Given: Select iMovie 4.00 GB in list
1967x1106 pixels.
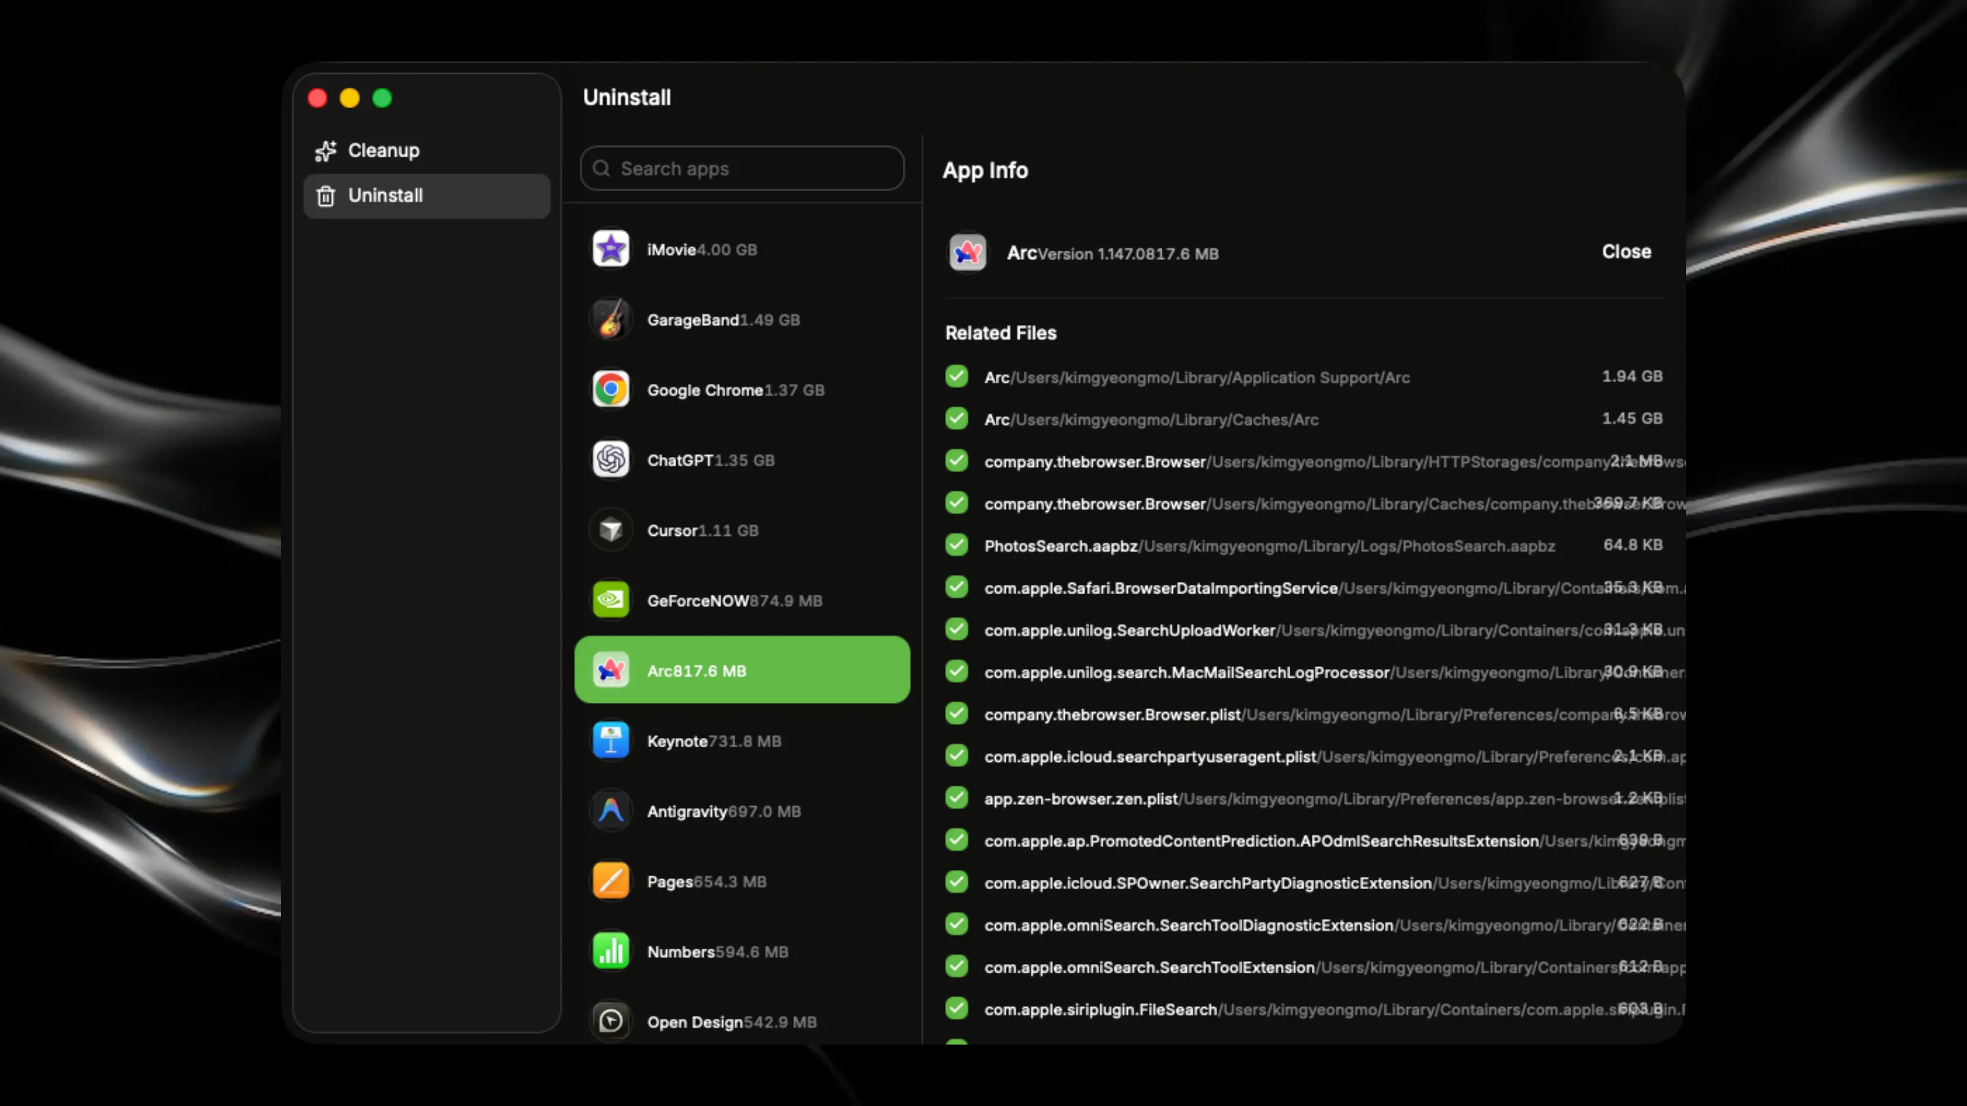Looking at the screenshot, I should 742,249.
